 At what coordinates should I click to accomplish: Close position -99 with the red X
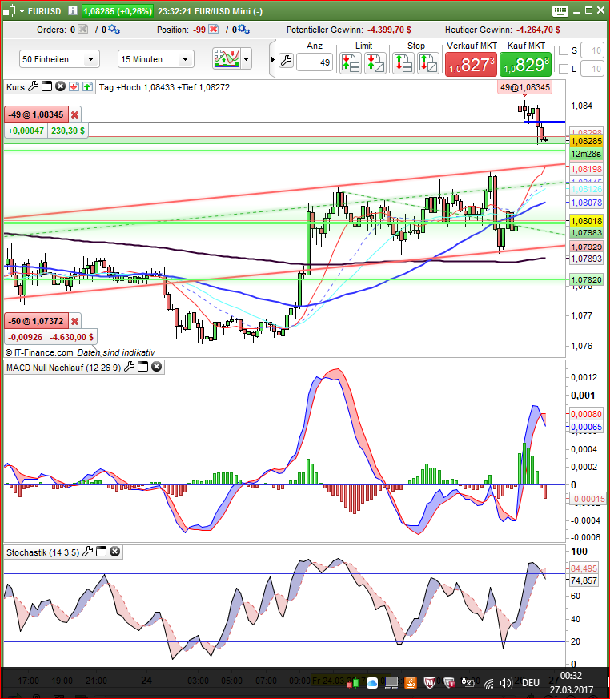(x=214, y=30)
